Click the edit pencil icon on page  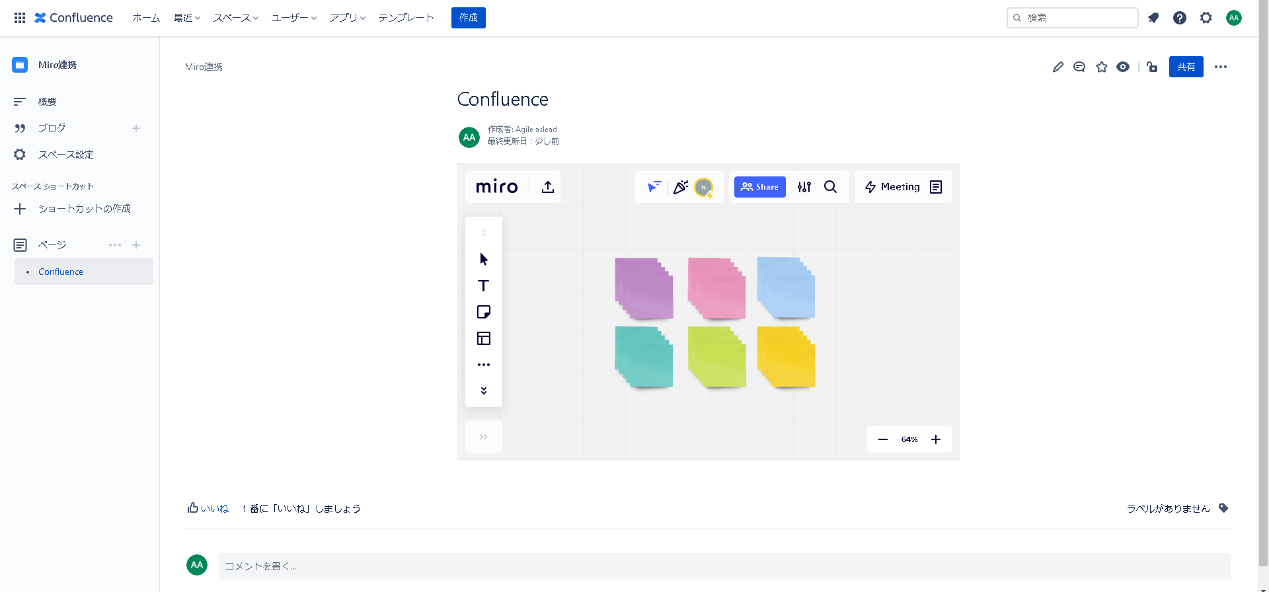pyautogui.click(x=1057, y=67)
